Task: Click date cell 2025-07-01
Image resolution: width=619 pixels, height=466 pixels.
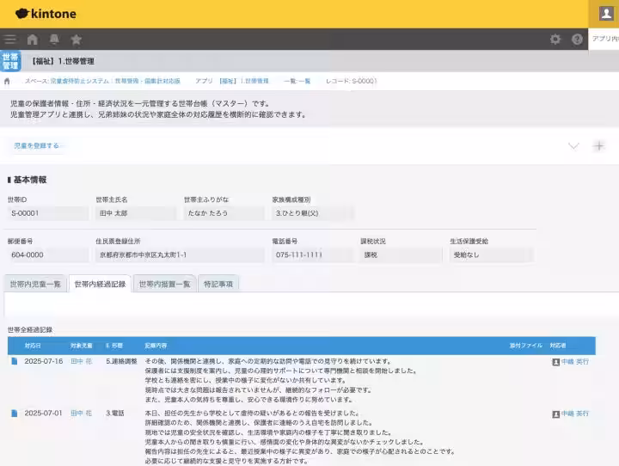Action: pos(44,413)
